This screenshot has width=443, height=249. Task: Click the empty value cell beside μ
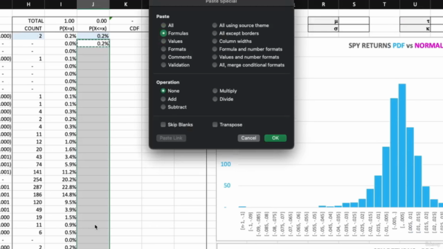[x=354, y=21]
